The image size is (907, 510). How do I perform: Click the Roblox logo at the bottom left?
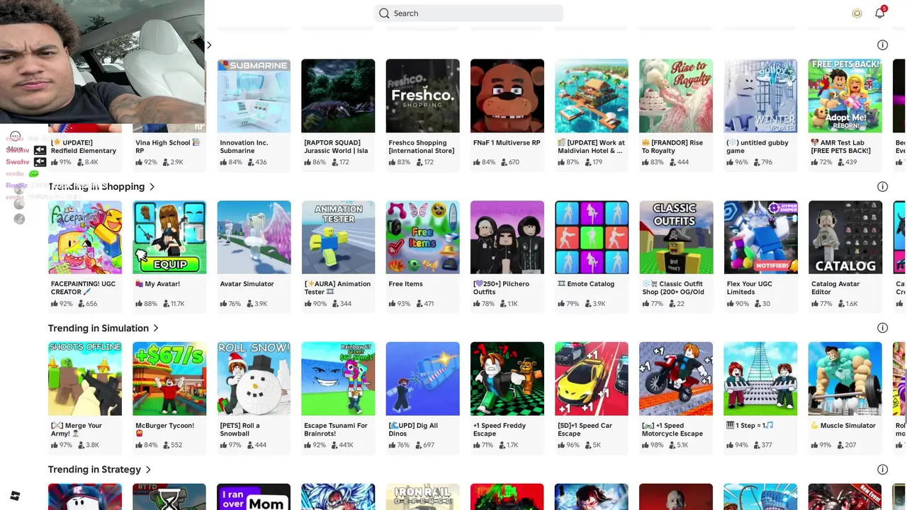(x=15, y=496)
